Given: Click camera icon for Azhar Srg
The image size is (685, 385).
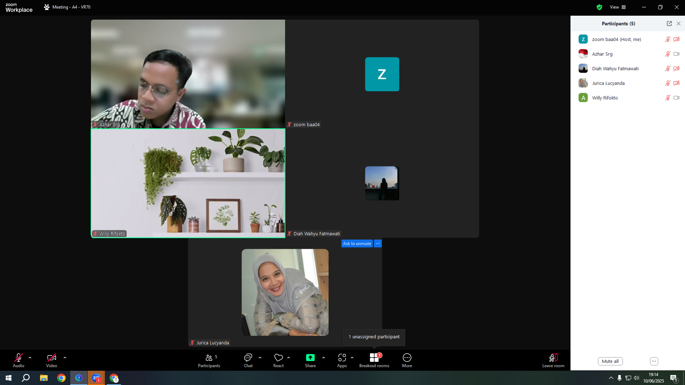Looking at the screenshot, I should coord(676,54).
